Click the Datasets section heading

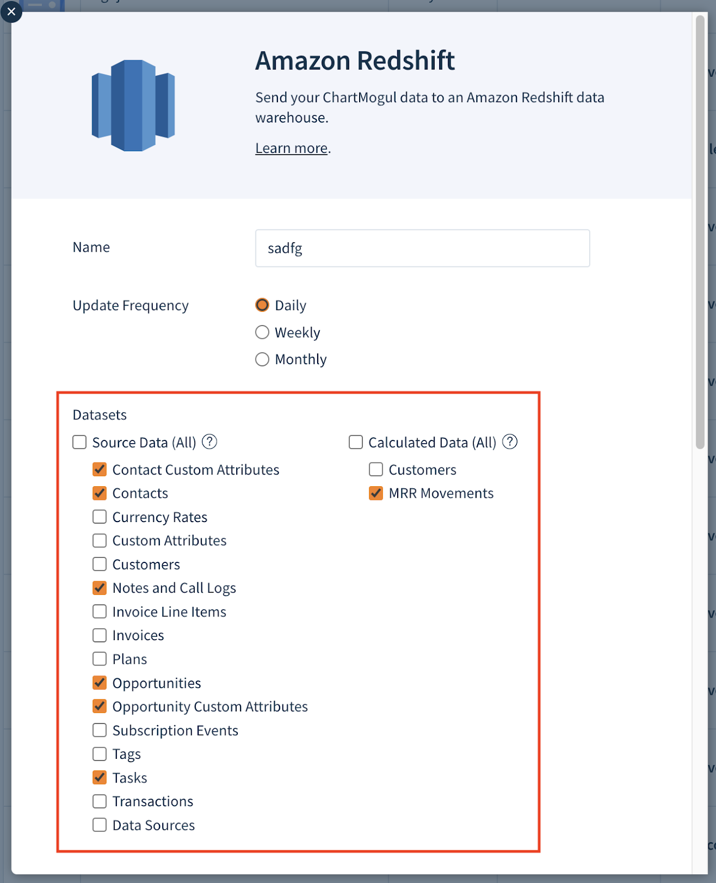click(x=100, y=415)
